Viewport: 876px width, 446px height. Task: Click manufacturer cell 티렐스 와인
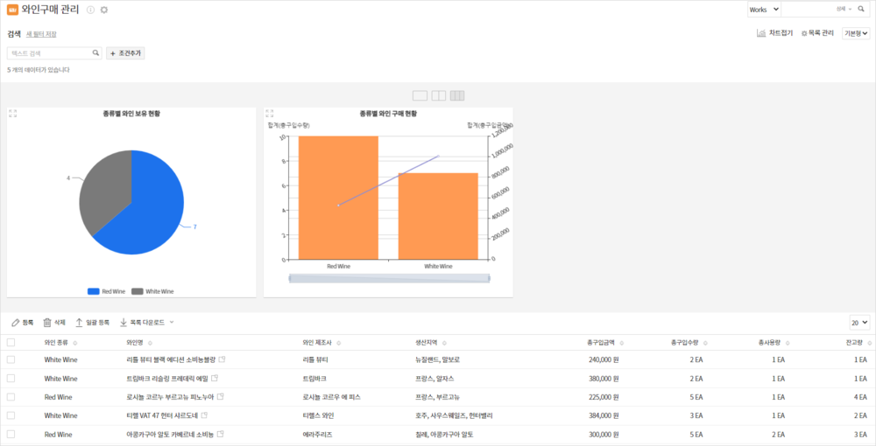[319, 415]
